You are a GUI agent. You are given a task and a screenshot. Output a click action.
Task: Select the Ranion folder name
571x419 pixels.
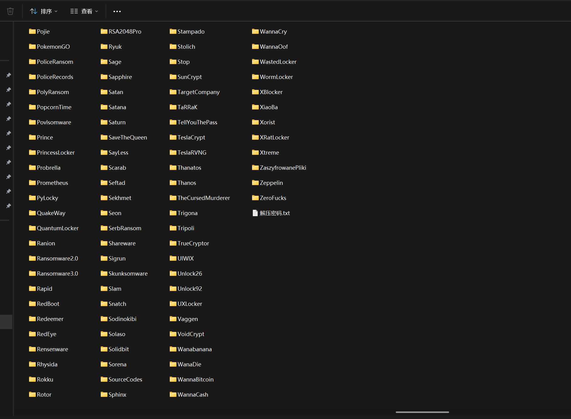click(46, 243)
